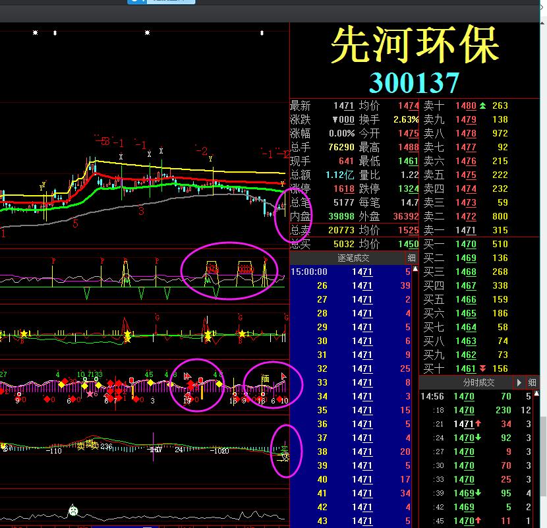Click tick row 32 with volume 25
The width and height of the screenshot is (547, 528).
(351, 368)
